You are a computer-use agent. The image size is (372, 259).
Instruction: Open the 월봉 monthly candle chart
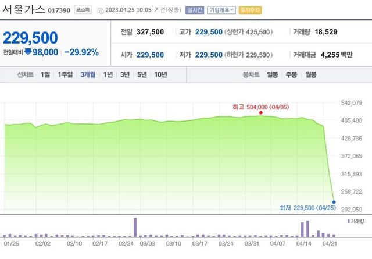pos(311,74)
